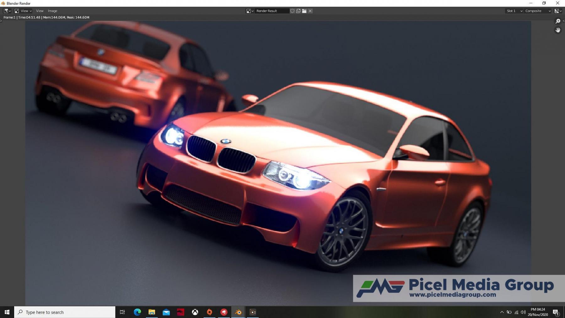Click the zoom magnifier tool icon
This screenshot has height=318, width=565.
click(558, 21)
